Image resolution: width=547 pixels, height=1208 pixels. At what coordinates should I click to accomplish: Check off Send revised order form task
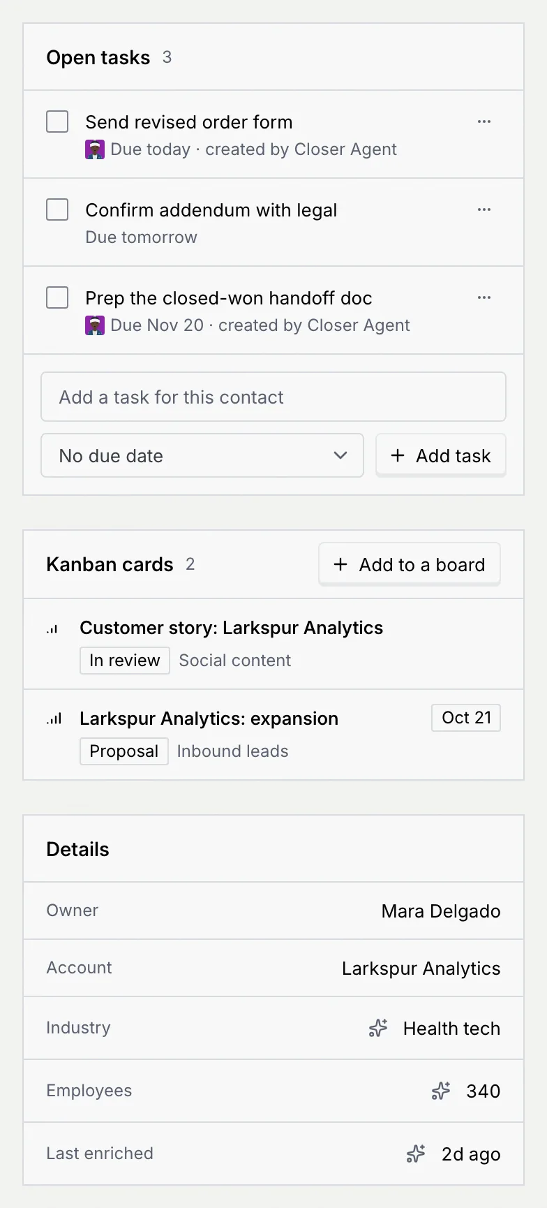tap(57, 121)
